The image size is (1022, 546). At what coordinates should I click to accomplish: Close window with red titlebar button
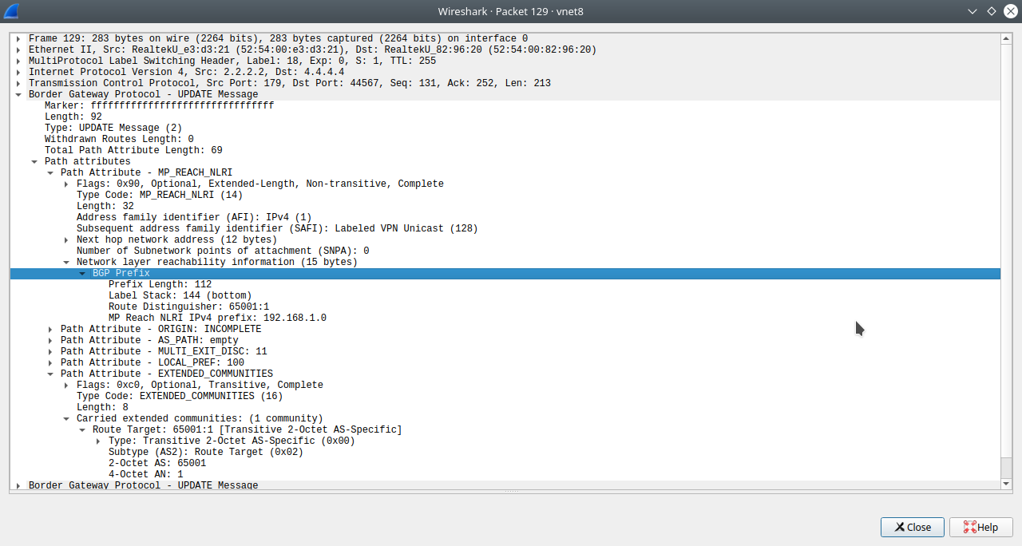pos(1009,11)
